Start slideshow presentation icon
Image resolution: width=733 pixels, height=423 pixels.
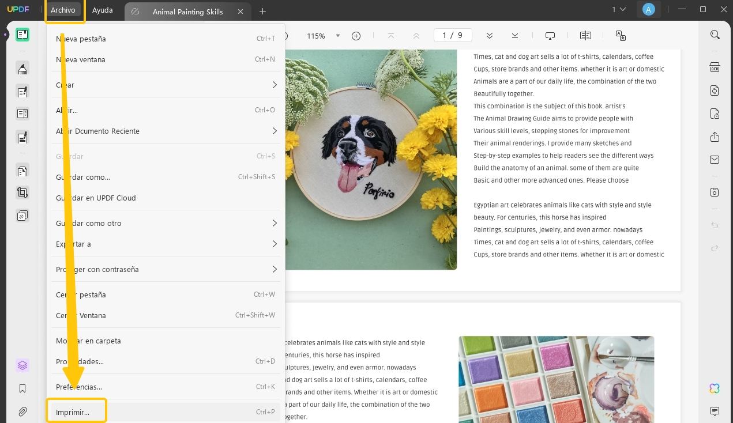click(x=550, y=36)
